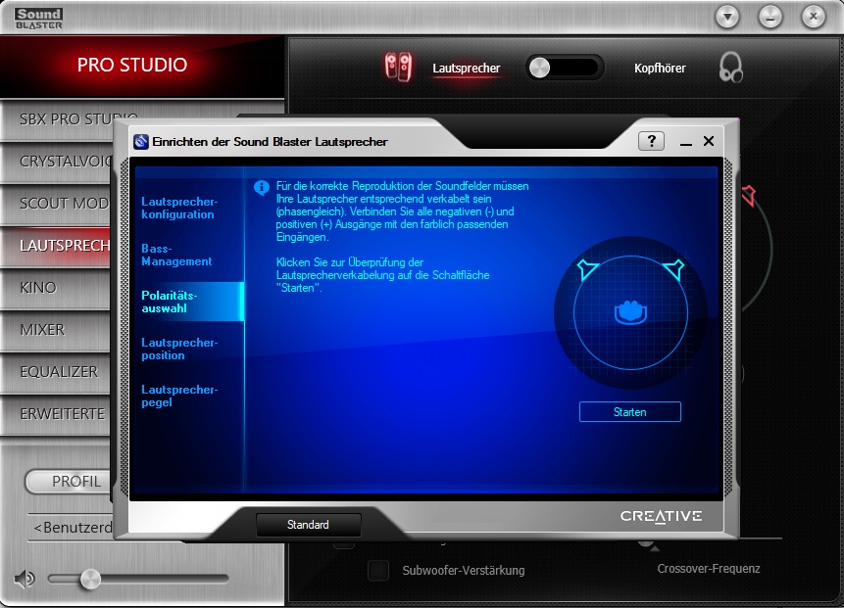Open the ERWEITERTE section
844x608 pixels.
56,414
